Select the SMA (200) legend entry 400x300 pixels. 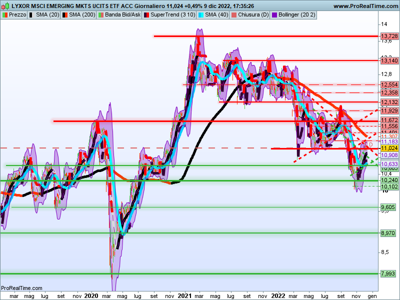79,15
